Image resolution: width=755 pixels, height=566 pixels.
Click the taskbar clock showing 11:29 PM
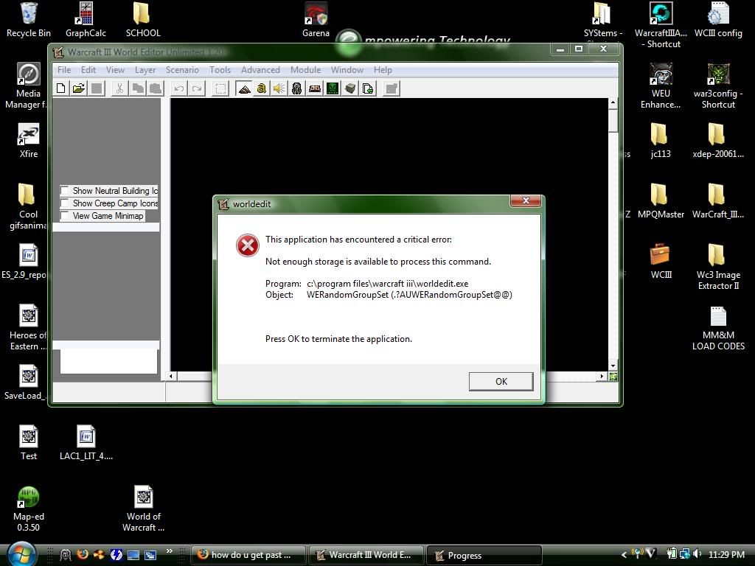click(x=726, y=554)
